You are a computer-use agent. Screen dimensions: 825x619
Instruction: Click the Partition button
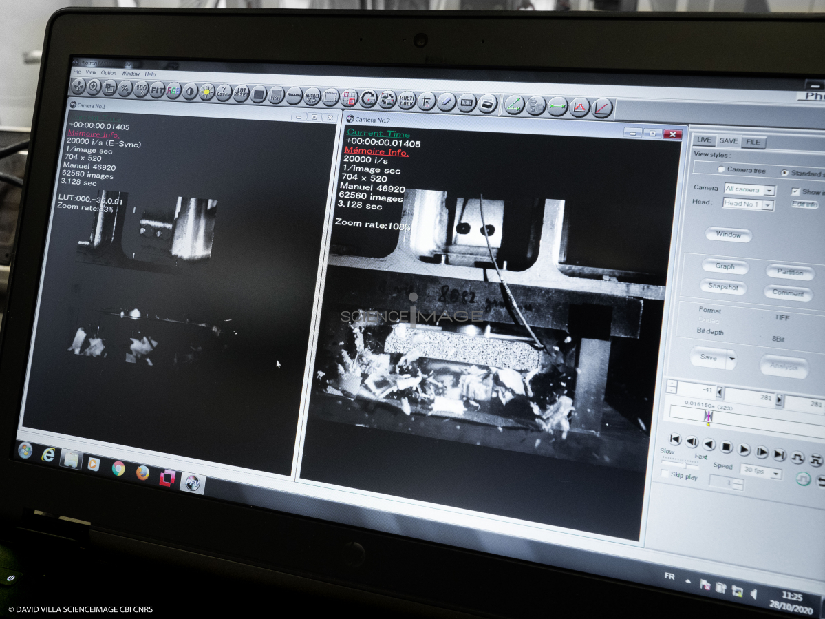(x=790, y=271)
